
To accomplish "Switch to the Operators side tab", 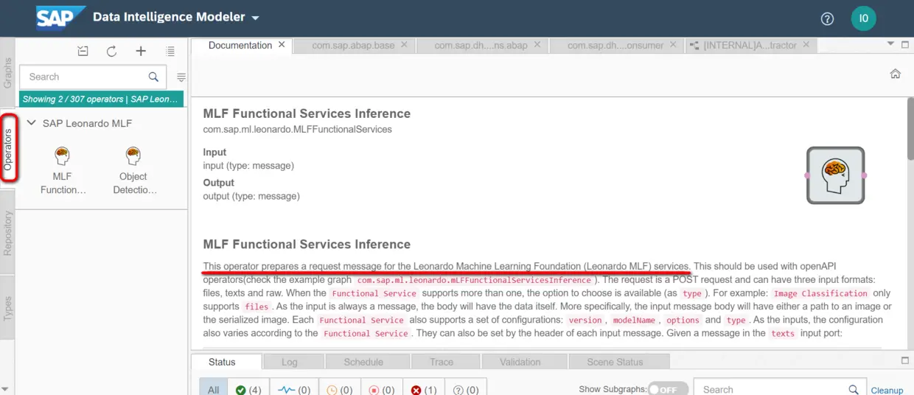I will [x=8, y=148].
